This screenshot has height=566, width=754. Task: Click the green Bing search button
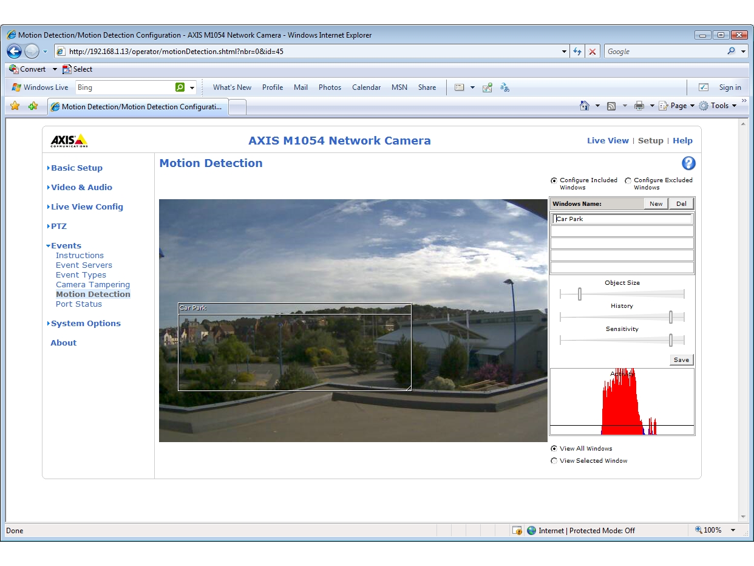[180, 87]
